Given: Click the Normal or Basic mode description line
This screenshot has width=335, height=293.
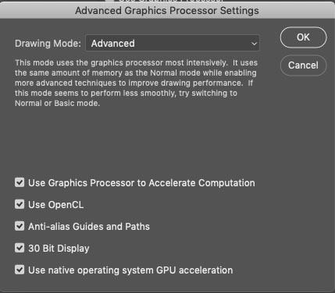Looking at the screenshot, I should (57, 103).
